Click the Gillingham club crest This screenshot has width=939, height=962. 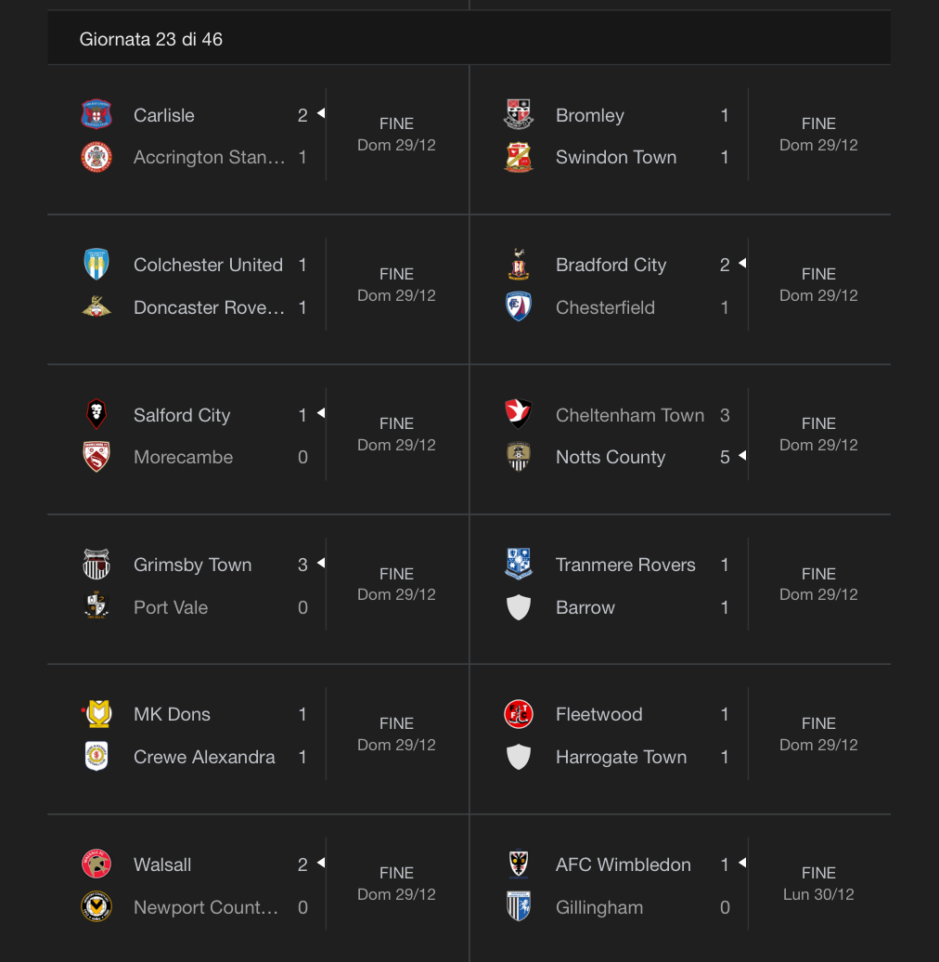click(x=519, y=907)
